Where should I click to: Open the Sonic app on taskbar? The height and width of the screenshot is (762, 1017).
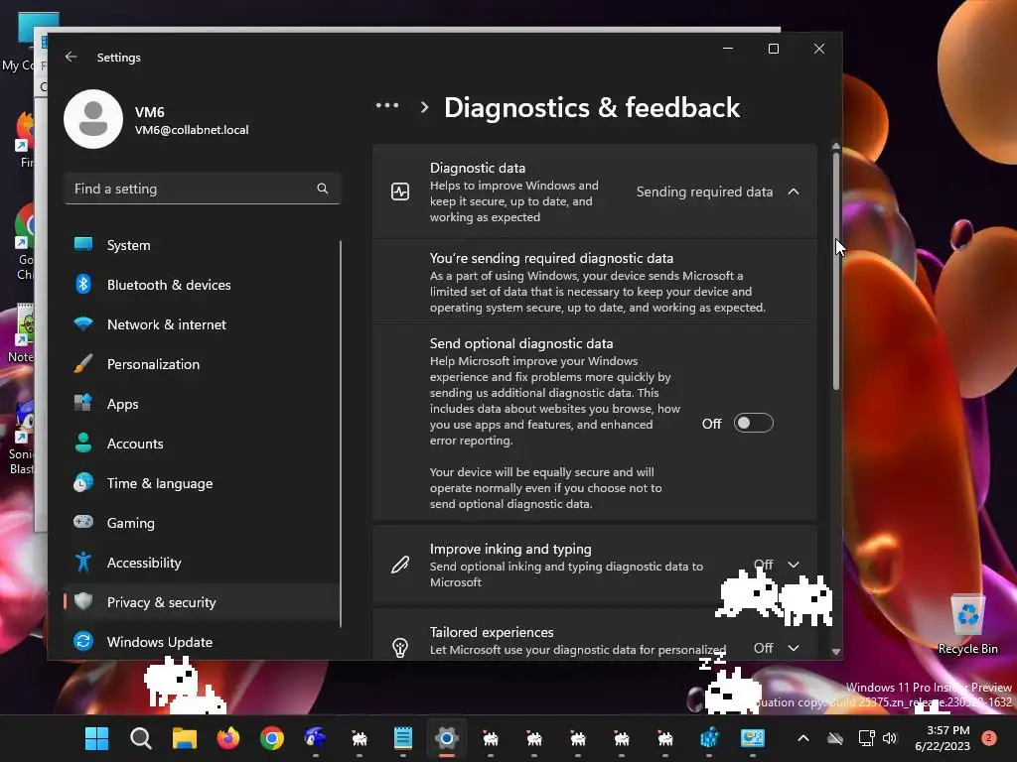tap(315, 737)
